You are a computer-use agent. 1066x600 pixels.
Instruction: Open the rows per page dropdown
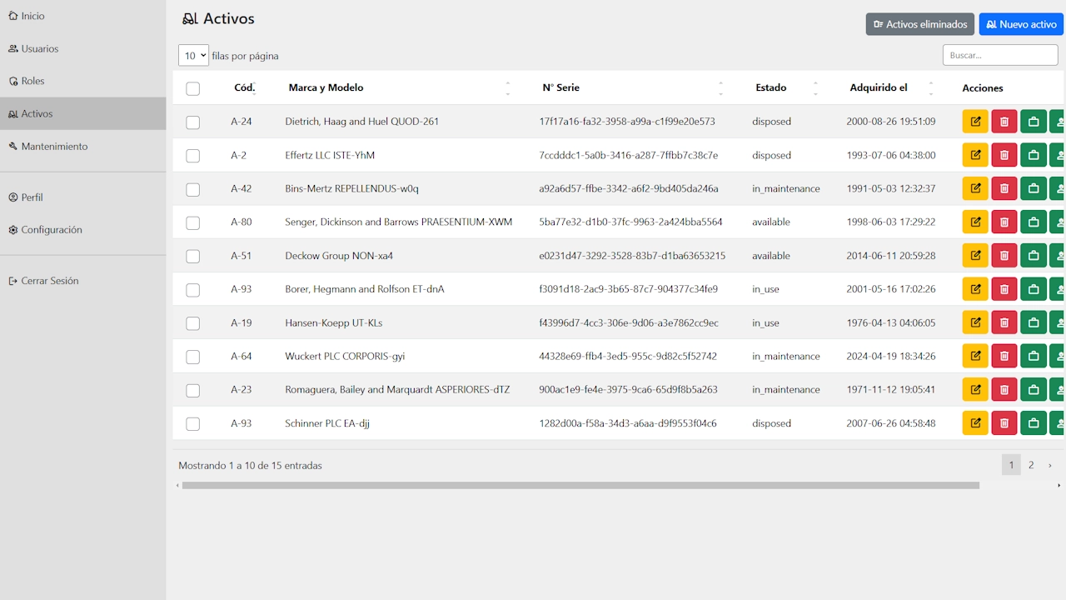coord(193,56)
